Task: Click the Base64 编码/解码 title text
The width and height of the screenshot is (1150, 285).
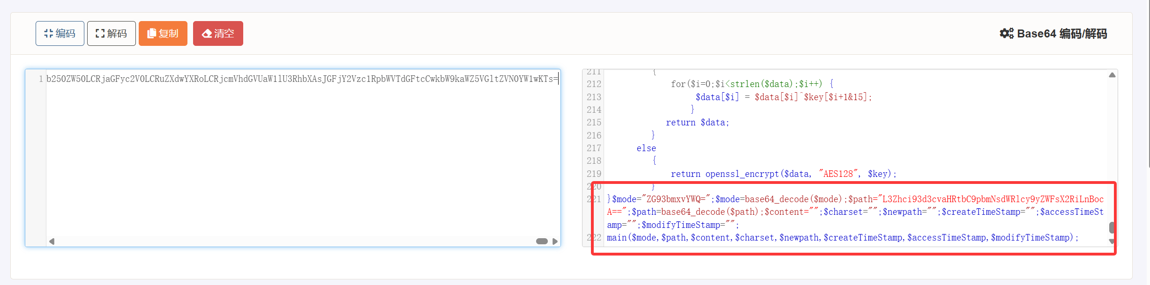Action: 1061,34
